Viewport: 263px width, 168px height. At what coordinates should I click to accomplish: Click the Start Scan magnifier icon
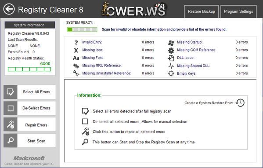[x=11, y=140]
